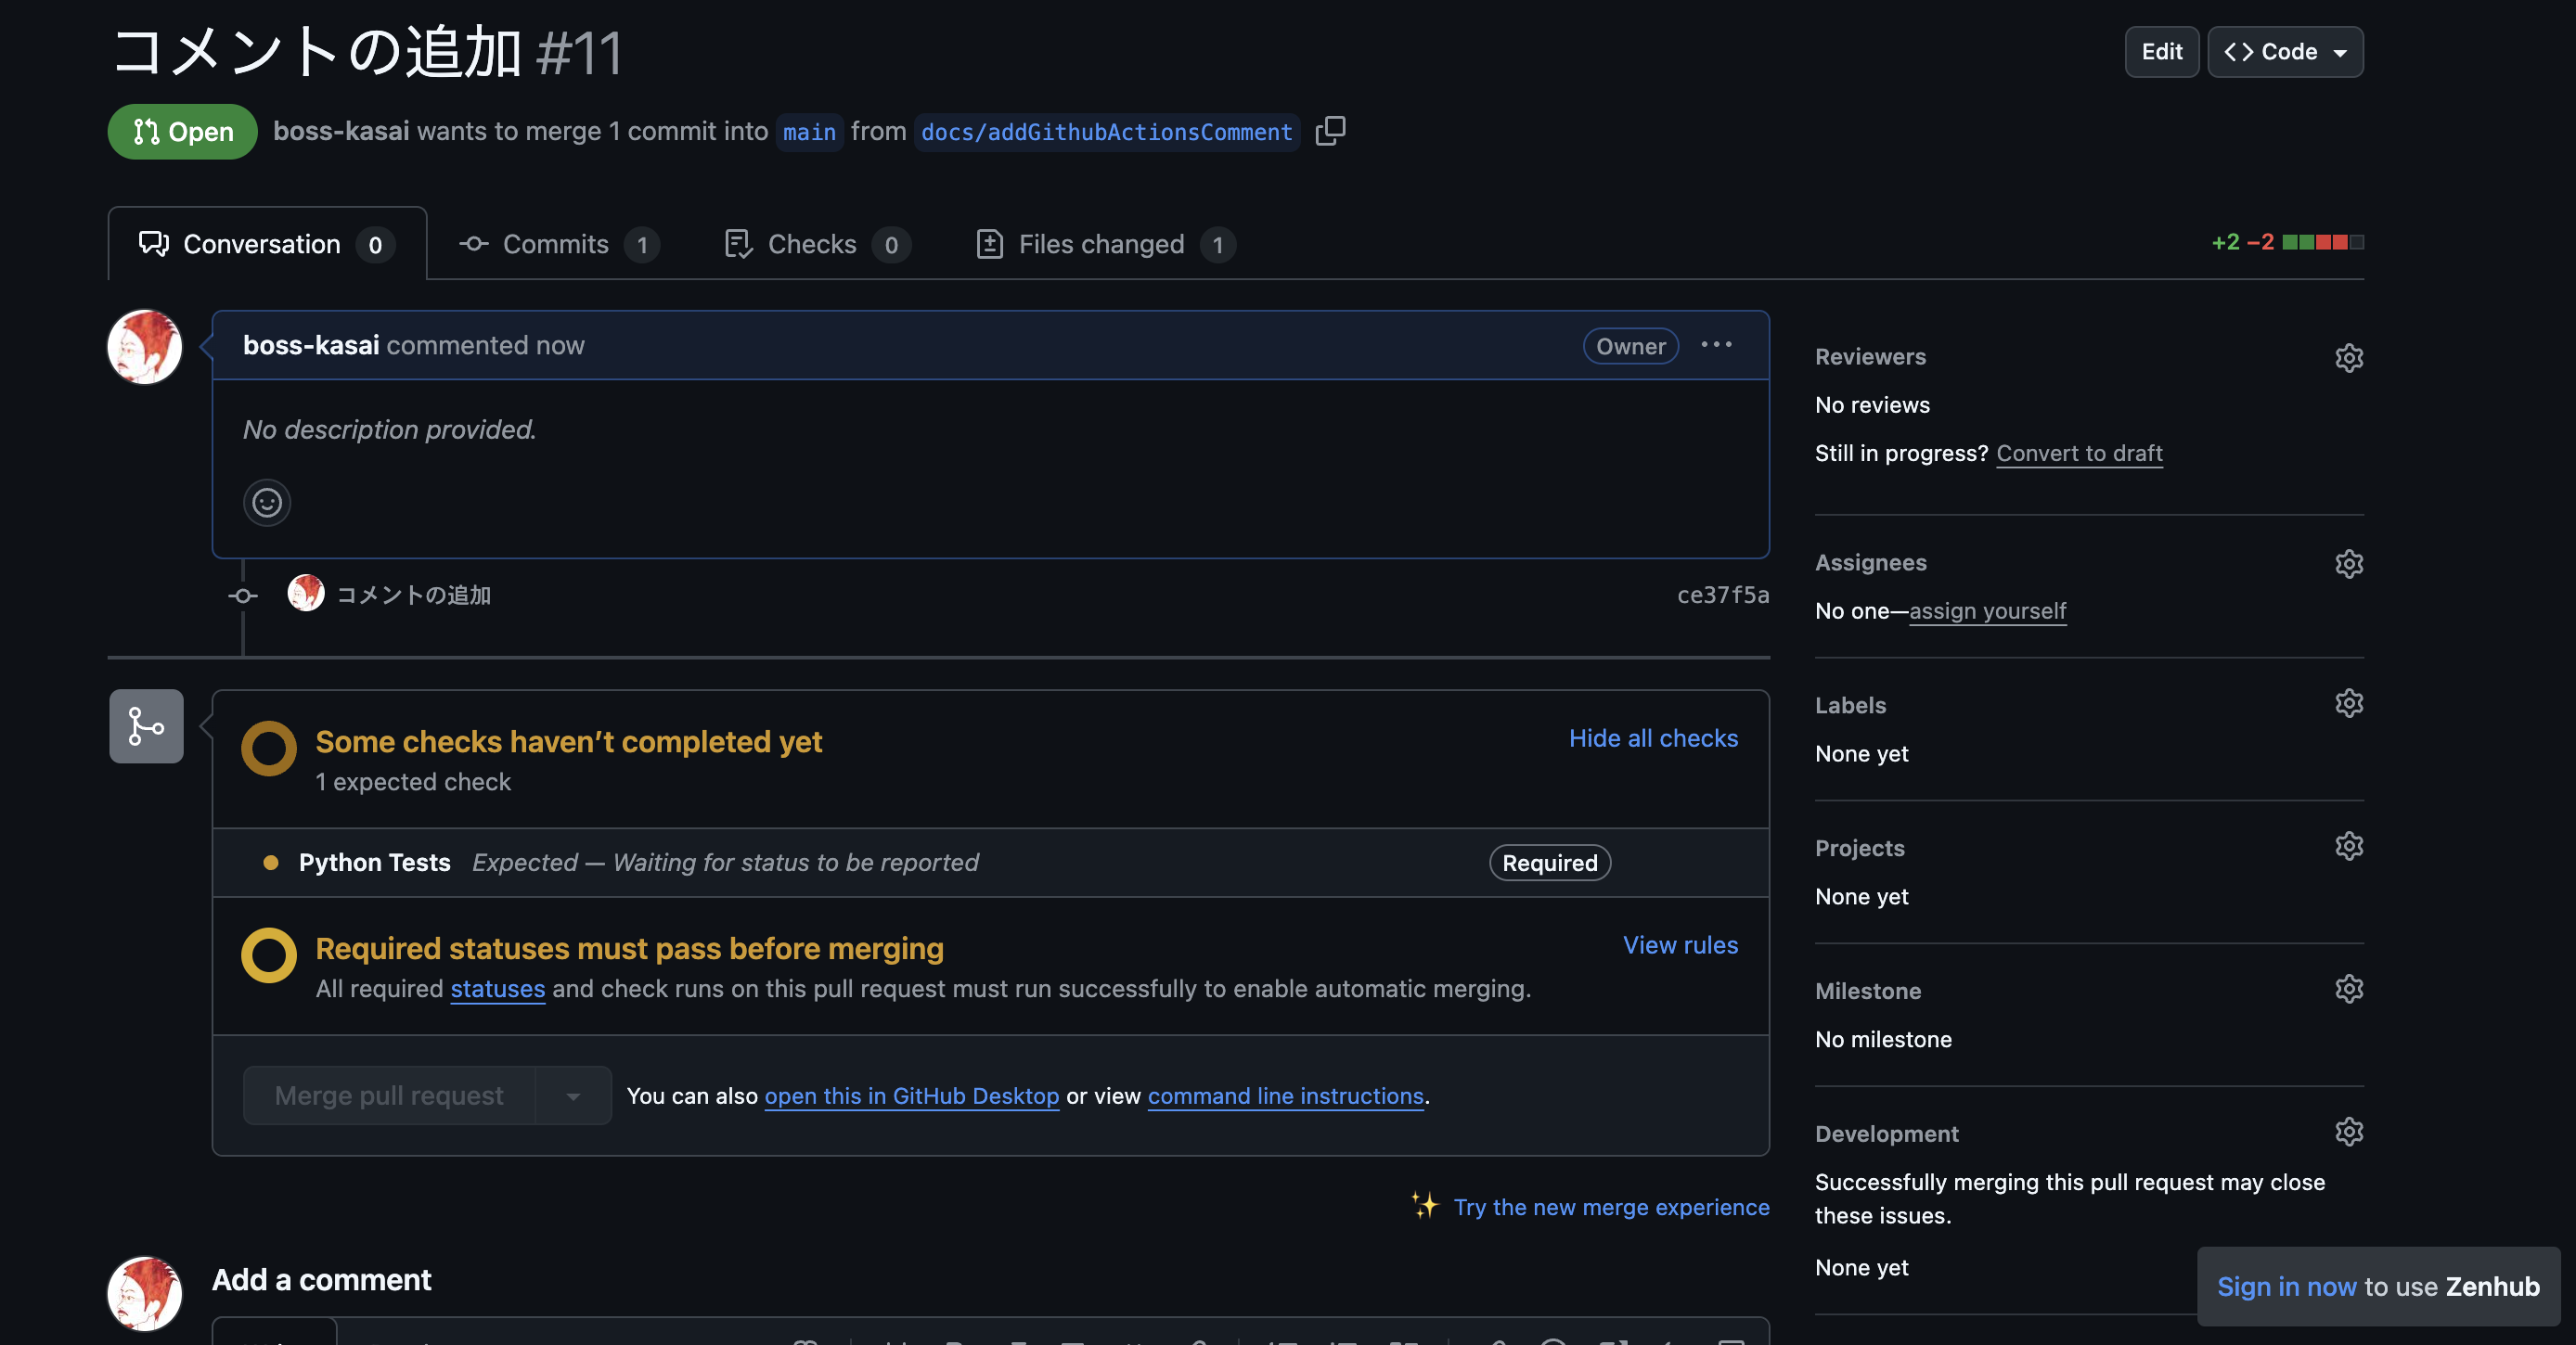Add emoji reaction with the smiley icon
2576x1345 pixels.
(267, 503)
